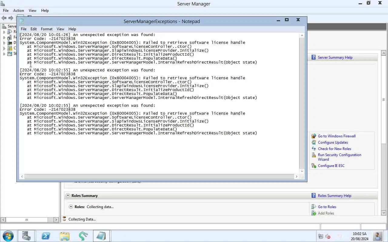Click the Notepad icon in the ServerManagerExceptions title bar
The image size is (388, 242).
coord(22,21)
